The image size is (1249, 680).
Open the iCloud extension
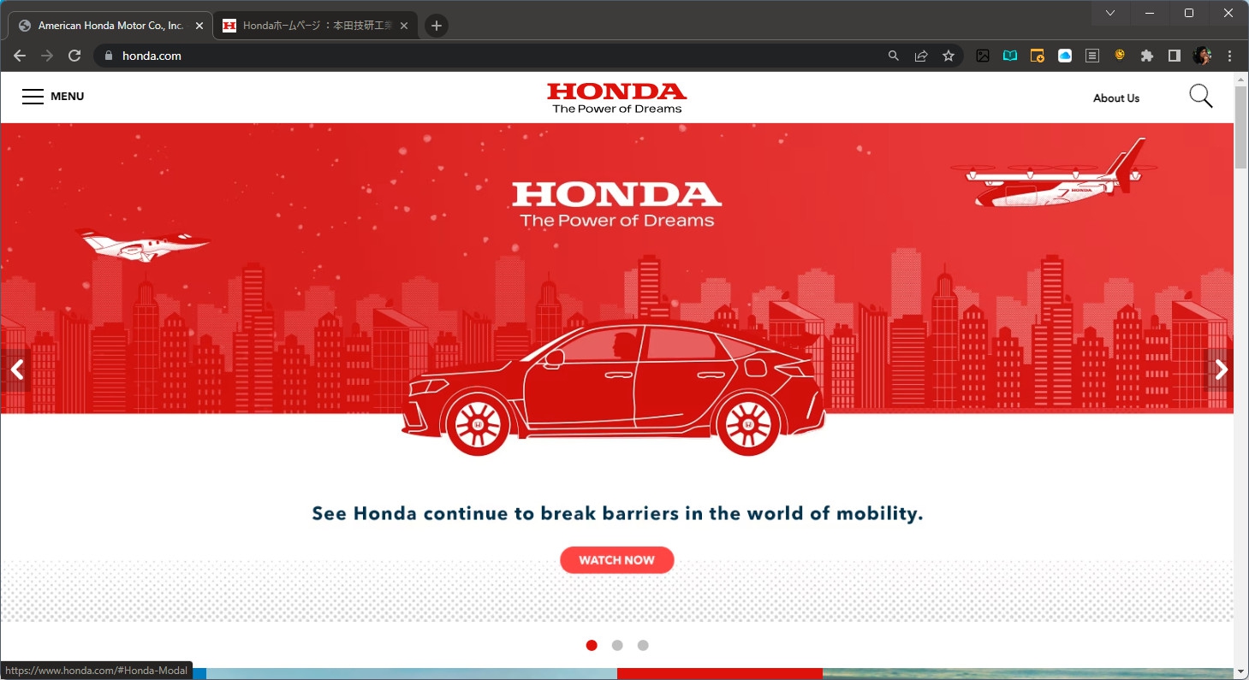click(1065, 56)
